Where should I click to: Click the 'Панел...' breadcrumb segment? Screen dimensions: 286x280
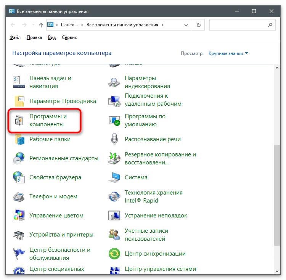(69, 25)
